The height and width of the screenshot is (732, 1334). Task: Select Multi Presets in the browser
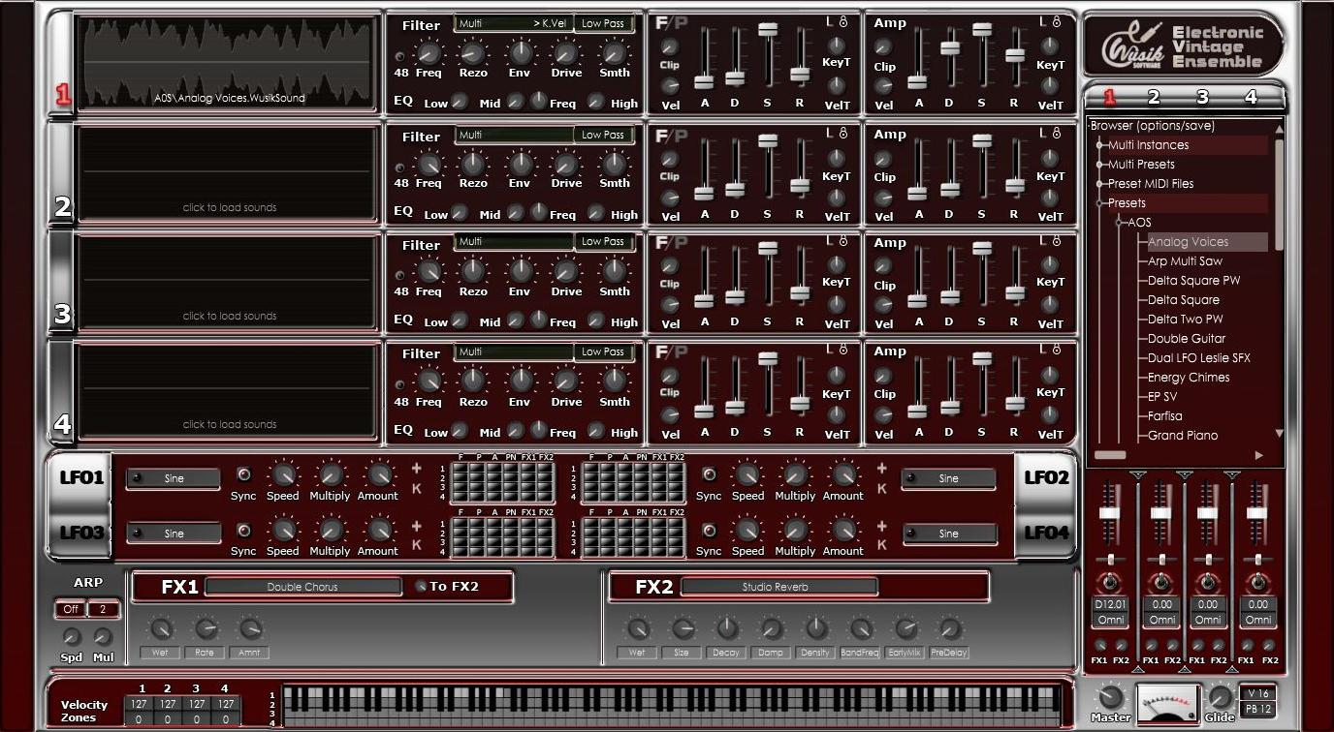[x=1141, y=165]
